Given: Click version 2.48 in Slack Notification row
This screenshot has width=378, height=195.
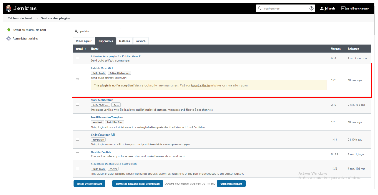Looking at the screenshot, I should 334,105.
